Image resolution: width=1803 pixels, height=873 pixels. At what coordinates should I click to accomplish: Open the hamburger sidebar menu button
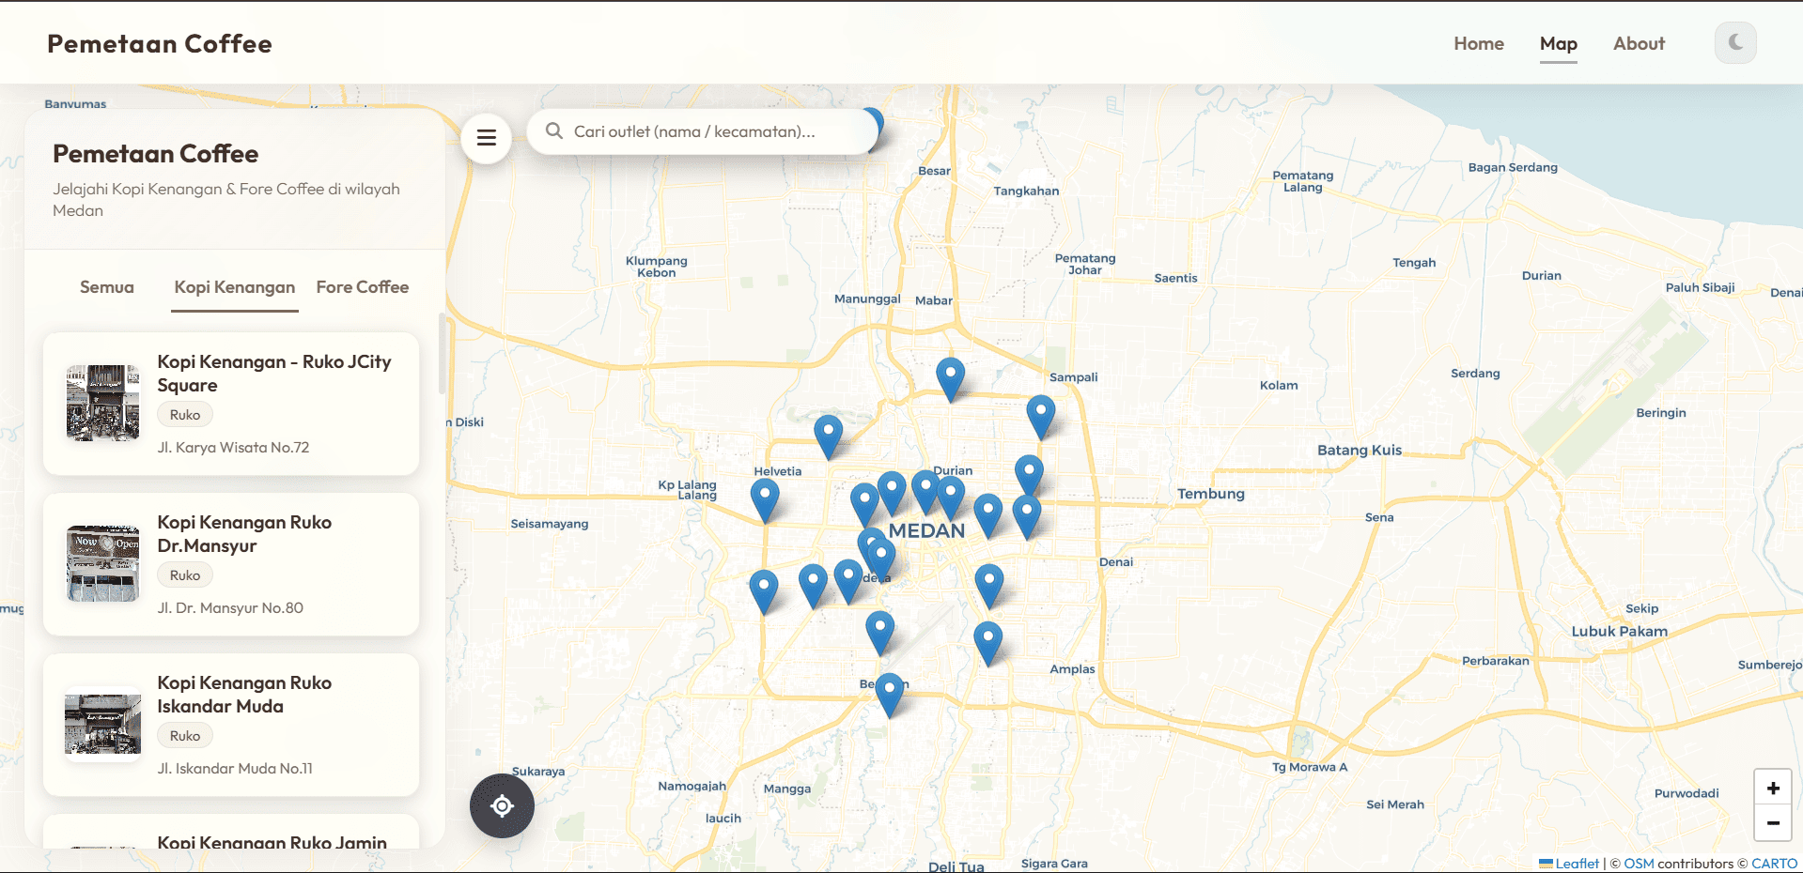[487, 138]
